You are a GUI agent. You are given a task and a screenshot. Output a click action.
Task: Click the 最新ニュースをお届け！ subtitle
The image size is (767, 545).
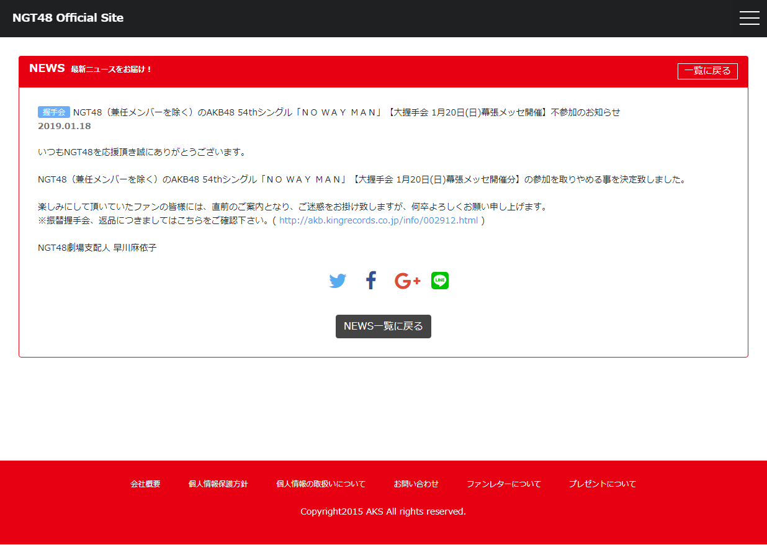[112, 70]
